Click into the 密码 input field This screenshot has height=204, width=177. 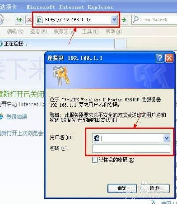click(131, 149)
